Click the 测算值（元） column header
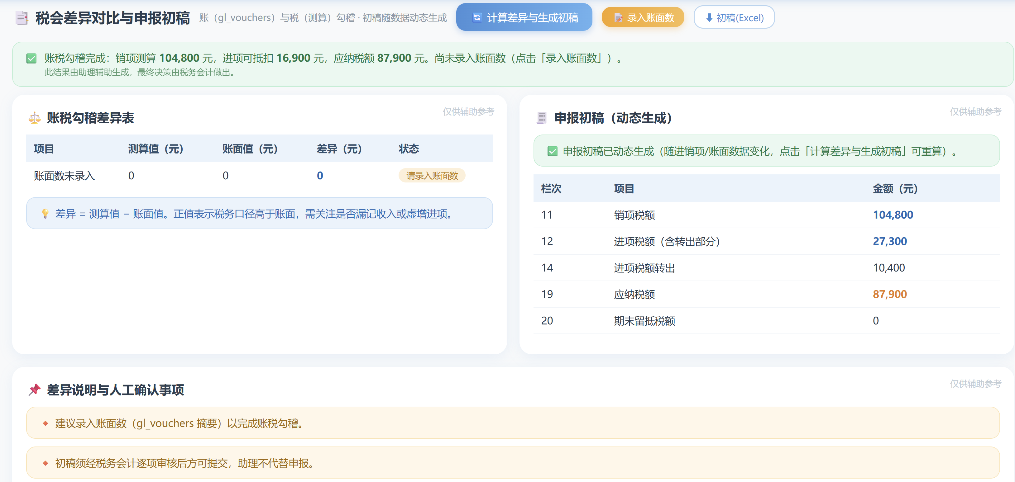 156,149
